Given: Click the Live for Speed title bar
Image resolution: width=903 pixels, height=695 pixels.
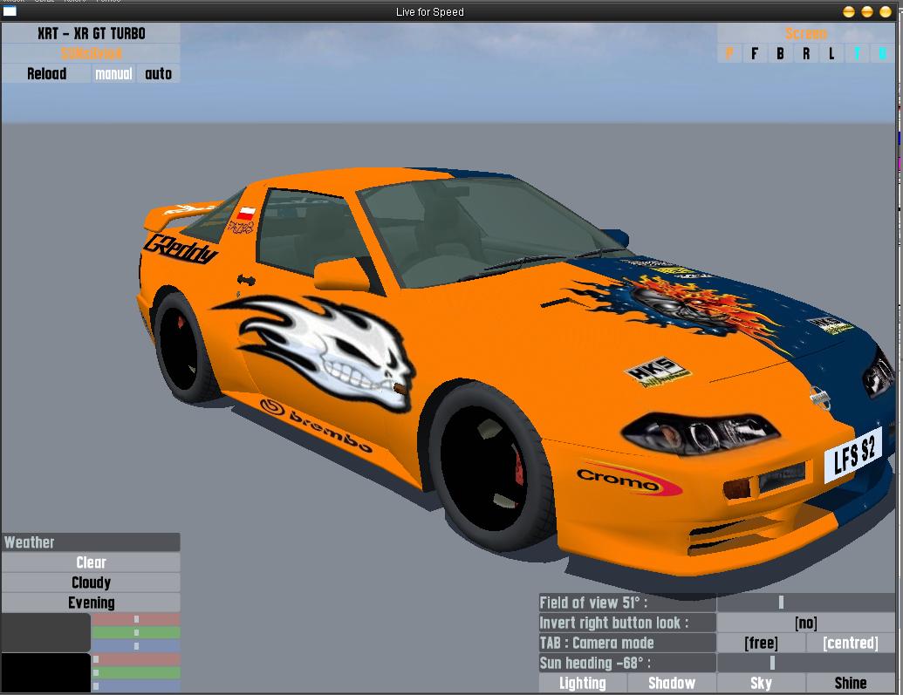Looking at the screenshot, I should coord(429,11).
